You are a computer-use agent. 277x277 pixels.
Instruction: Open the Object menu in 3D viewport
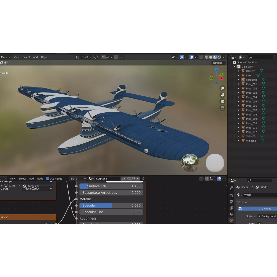tap(45, 57)
